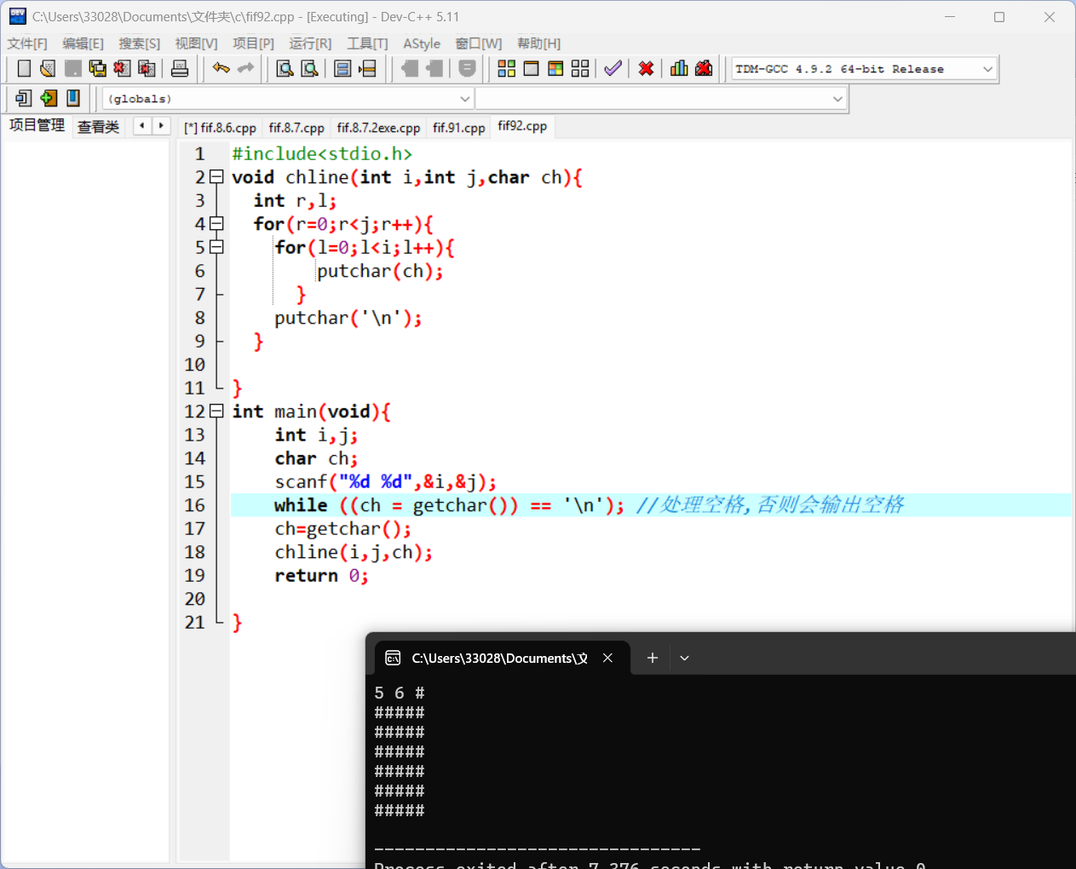Collapse the inner for loop fold at line 5

[216, 247]
